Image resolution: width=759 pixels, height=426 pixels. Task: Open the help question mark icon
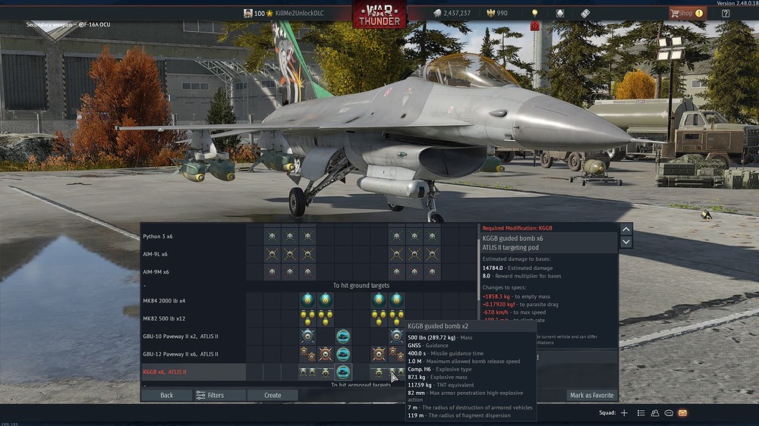click(x=725, y=13)
